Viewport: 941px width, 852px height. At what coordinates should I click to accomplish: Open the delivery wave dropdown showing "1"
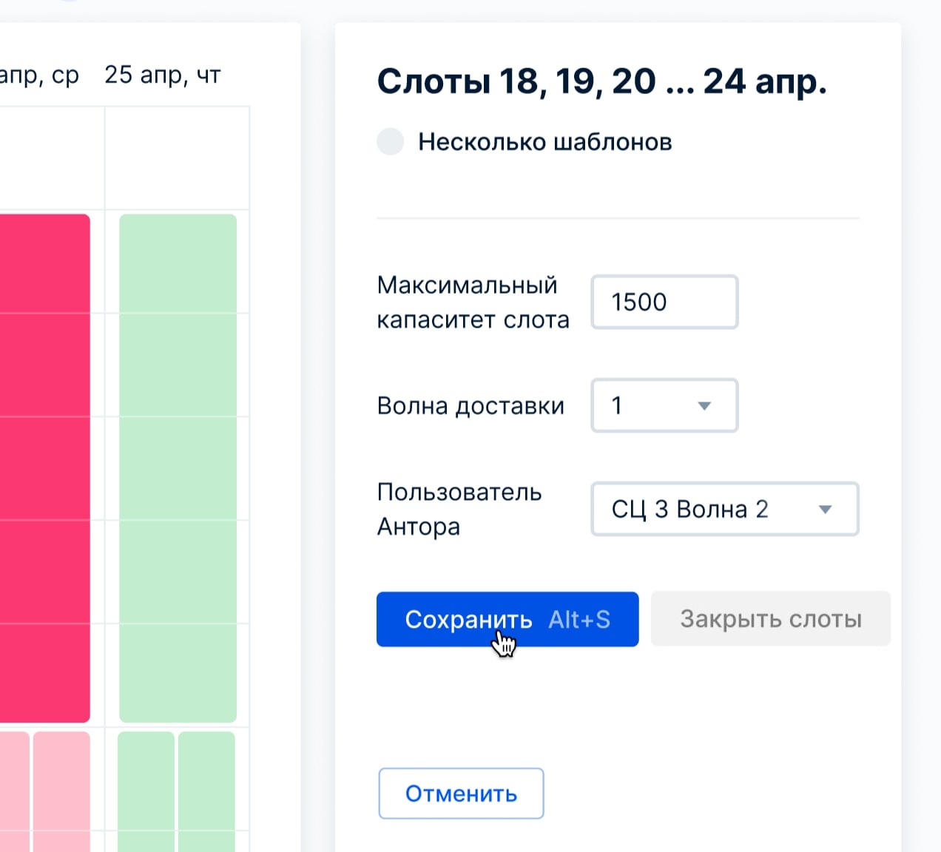[664, 405]
